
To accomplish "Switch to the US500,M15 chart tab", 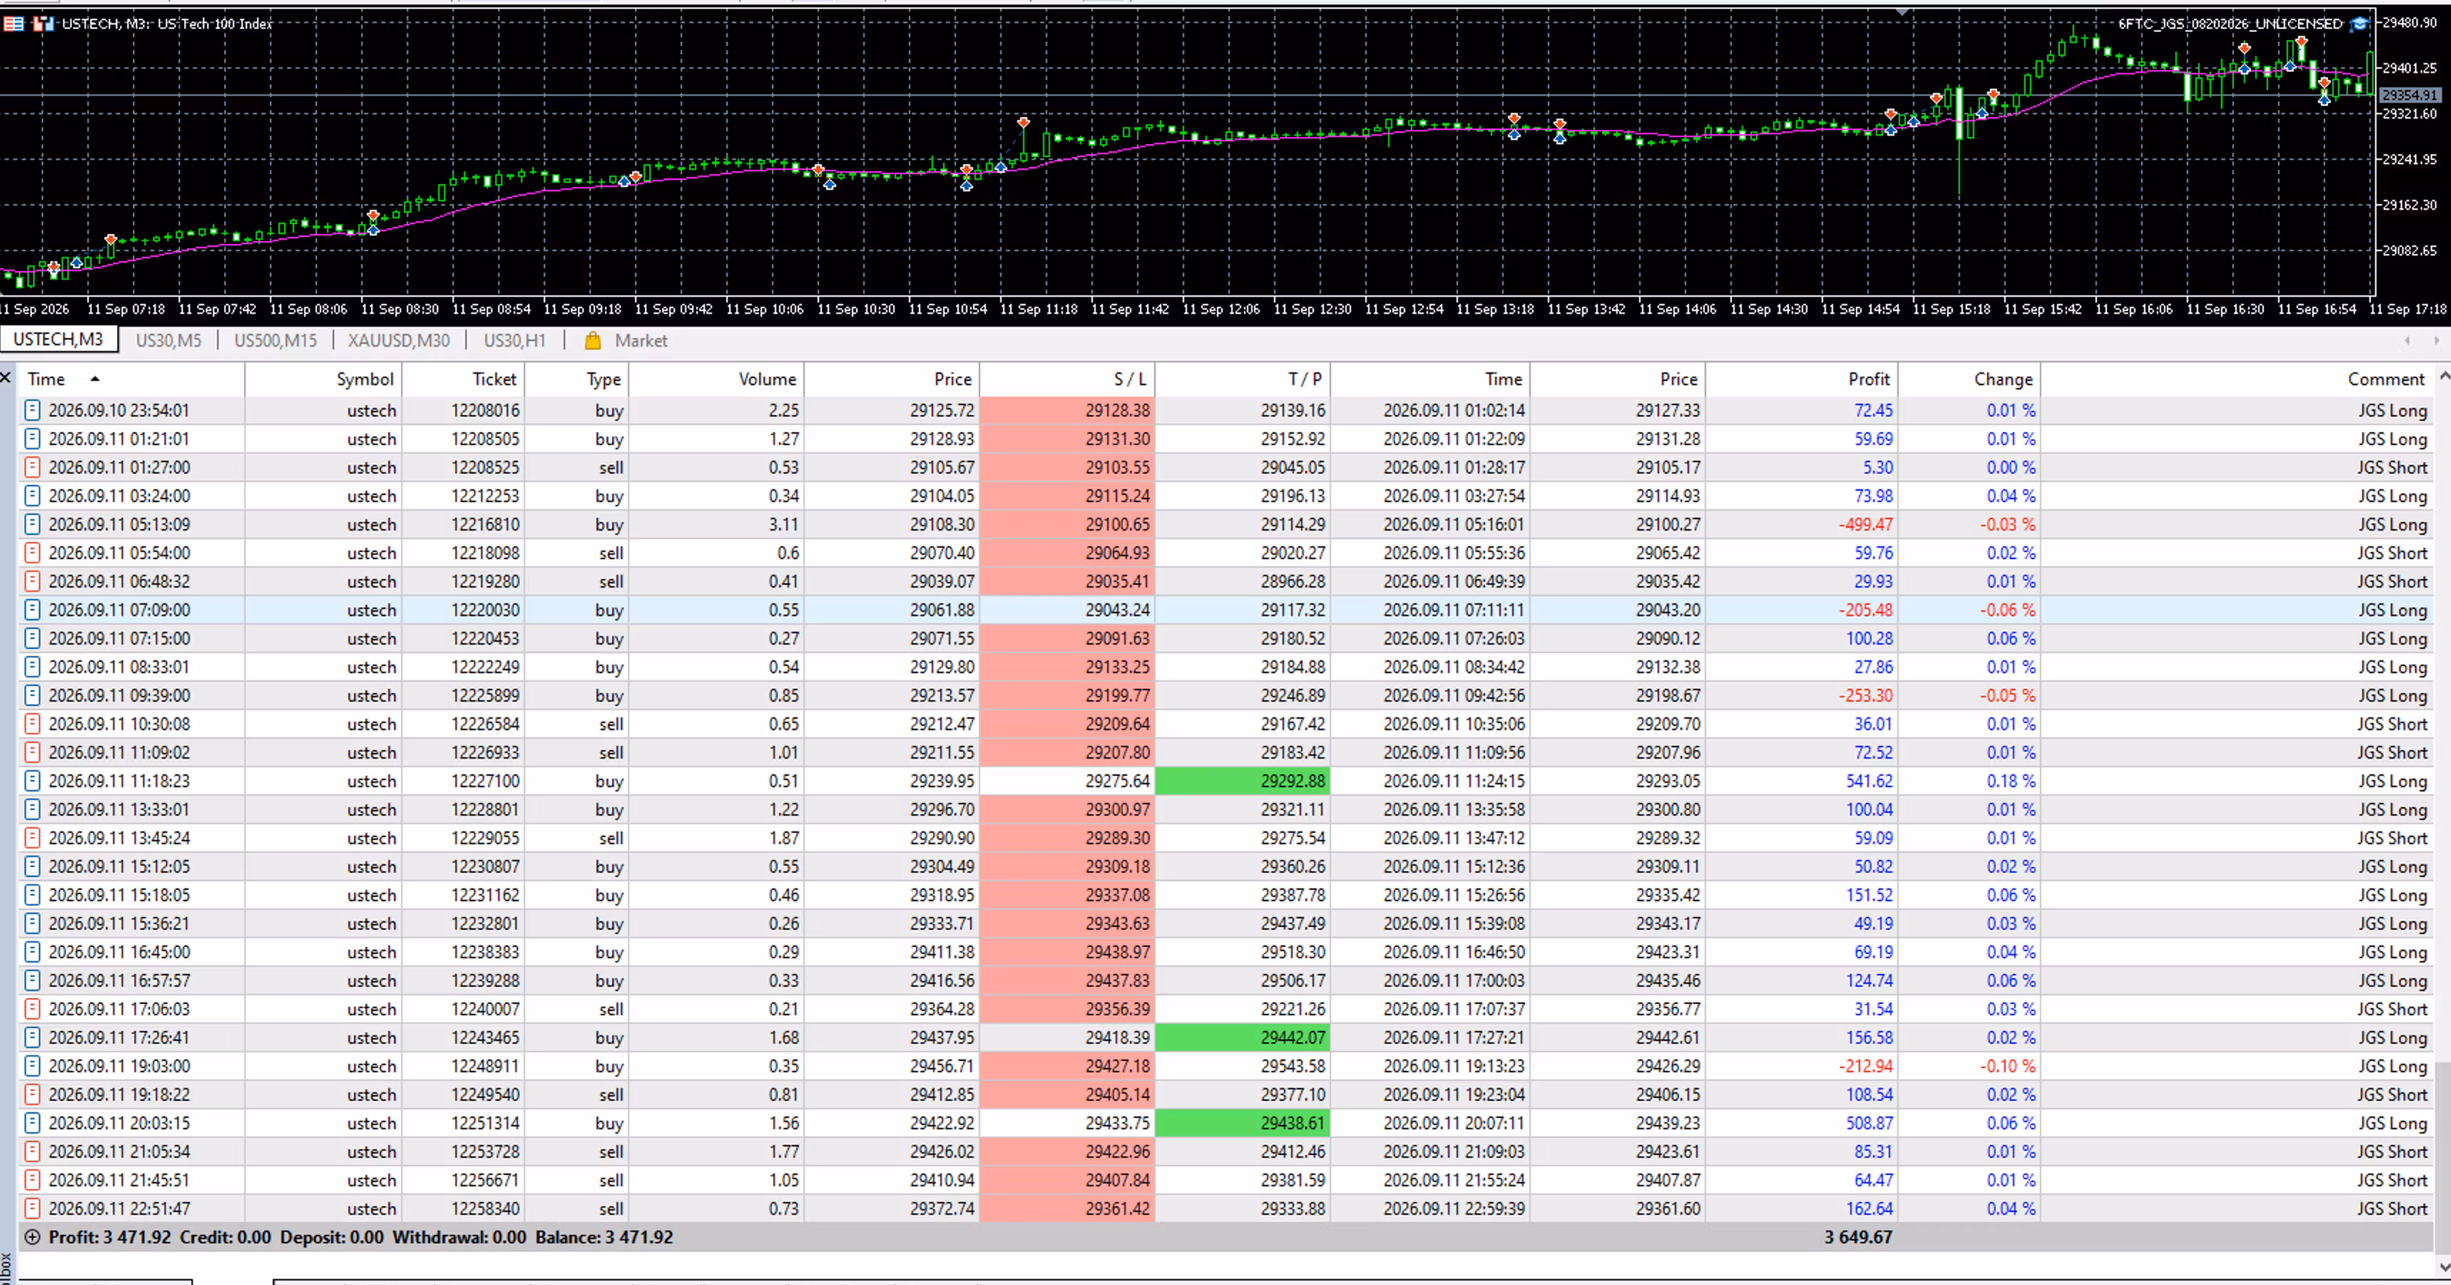I will click(x=275, y=341).
